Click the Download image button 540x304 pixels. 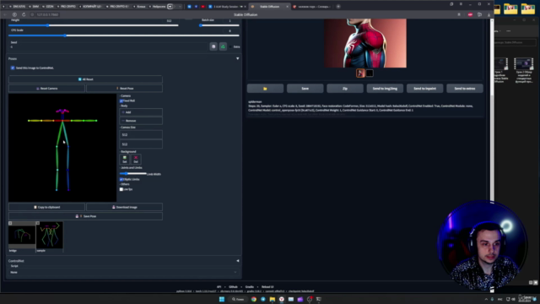click(124, 207)
